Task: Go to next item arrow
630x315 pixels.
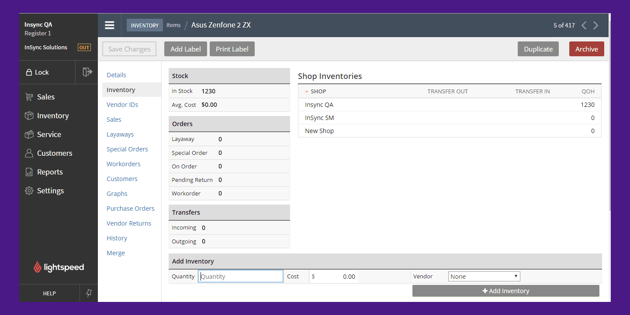Action: 595,25
